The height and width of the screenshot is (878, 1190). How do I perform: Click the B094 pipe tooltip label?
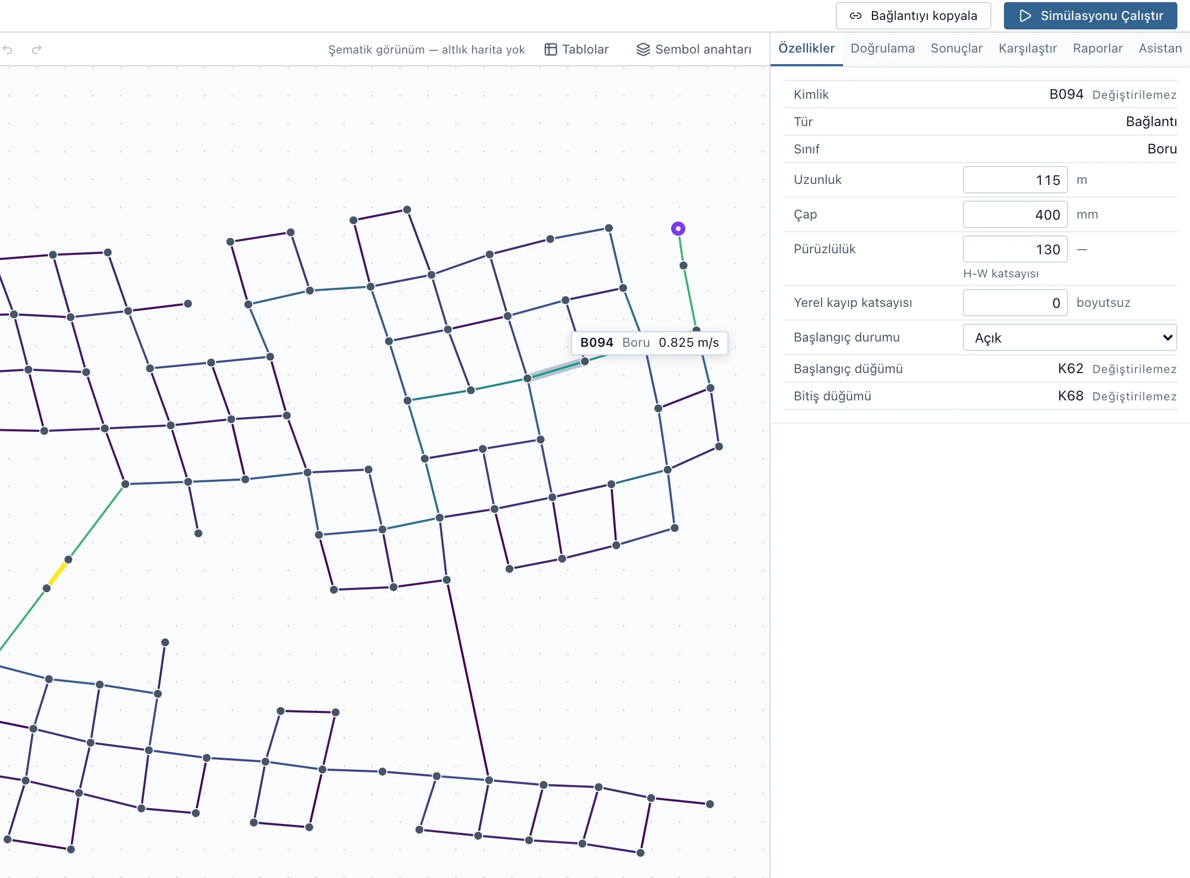(649, 343)
